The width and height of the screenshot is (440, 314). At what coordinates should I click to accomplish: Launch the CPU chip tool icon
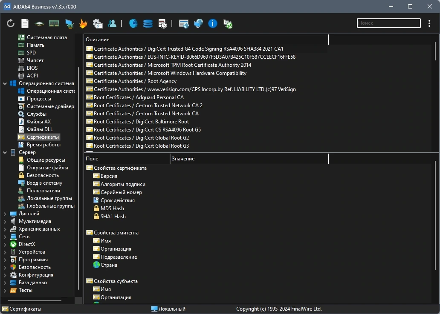(39, 24)
